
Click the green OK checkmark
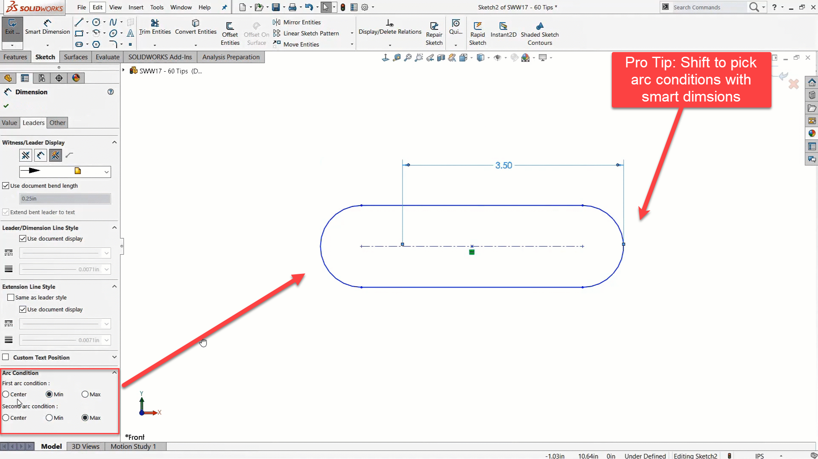[x=6, y=106]
